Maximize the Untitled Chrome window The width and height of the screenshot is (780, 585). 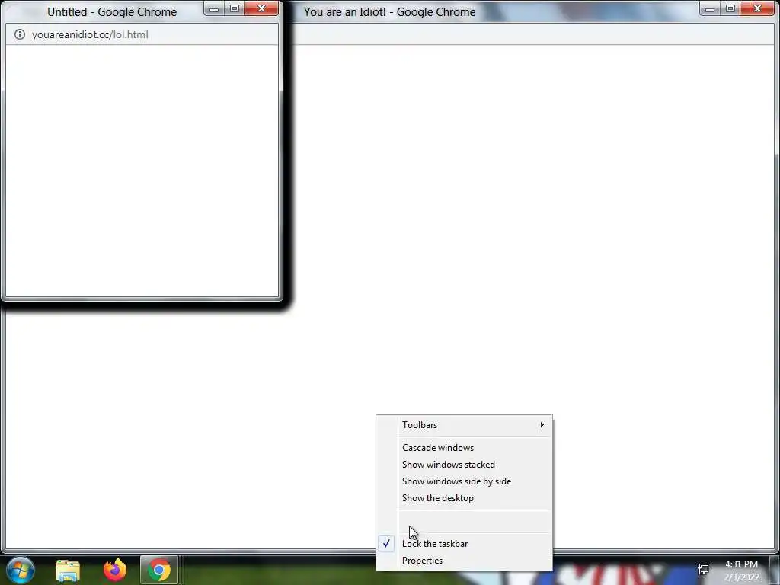click(x=235, y=8)
